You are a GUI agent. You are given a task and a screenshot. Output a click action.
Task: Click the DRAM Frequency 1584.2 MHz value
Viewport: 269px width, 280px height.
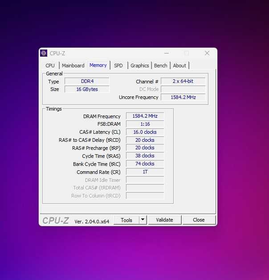coord(145,116)
